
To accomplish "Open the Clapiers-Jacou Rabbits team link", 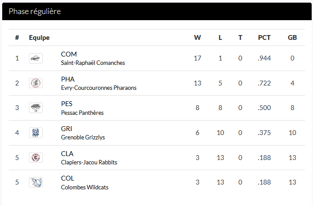I will pyautogui.click(x=89, y=162).
